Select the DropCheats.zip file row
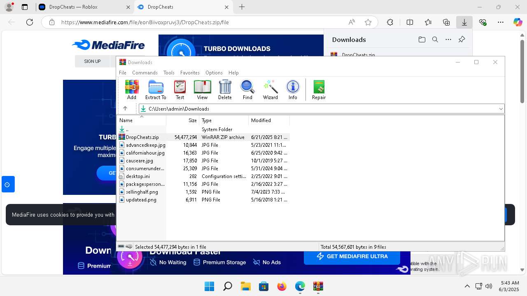Viewport: 527px width, 296px height. pos(204,137)
